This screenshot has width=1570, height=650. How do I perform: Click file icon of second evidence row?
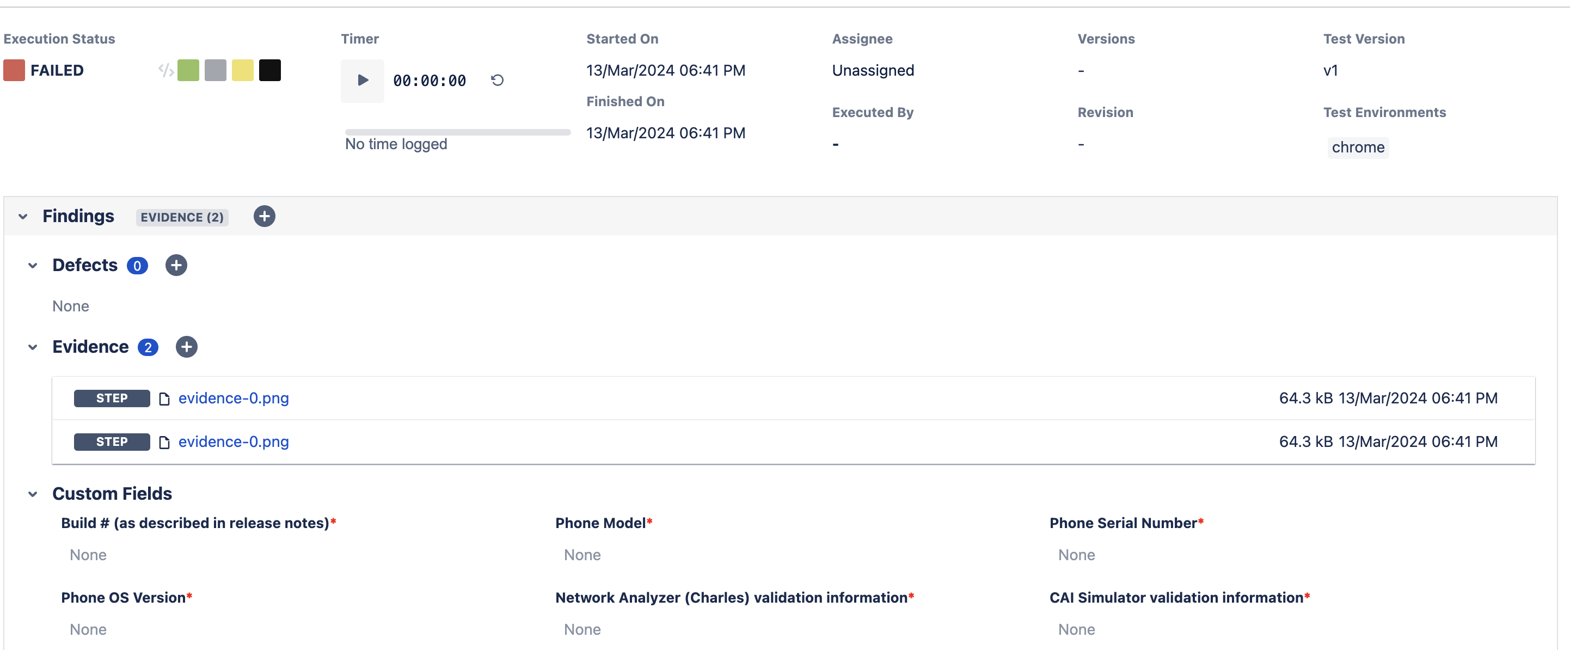coord(164,442)
